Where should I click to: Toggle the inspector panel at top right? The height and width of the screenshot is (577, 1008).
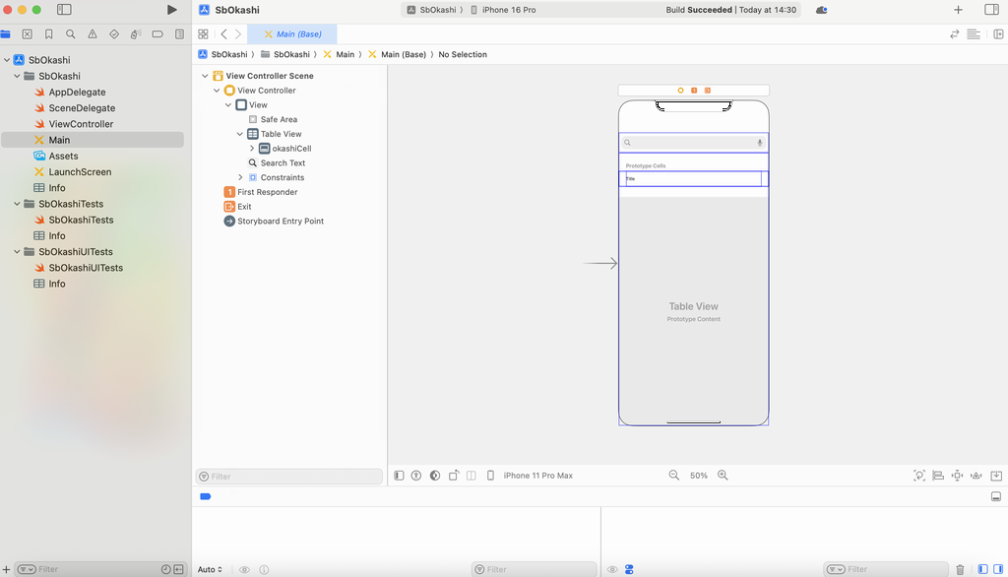click(991, 10)
